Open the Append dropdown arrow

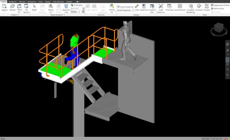coord(4,12)
